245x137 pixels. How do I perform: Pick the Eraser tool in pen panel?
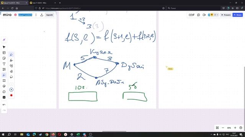coord(11,72)
